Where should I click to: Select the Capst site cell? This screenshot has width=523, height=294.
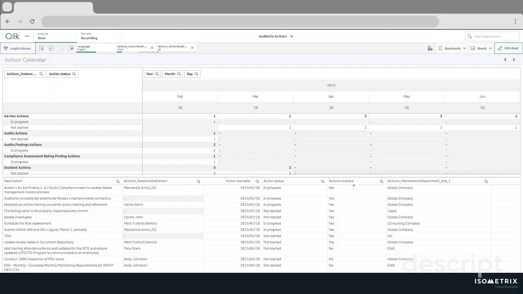click(392, 211)
